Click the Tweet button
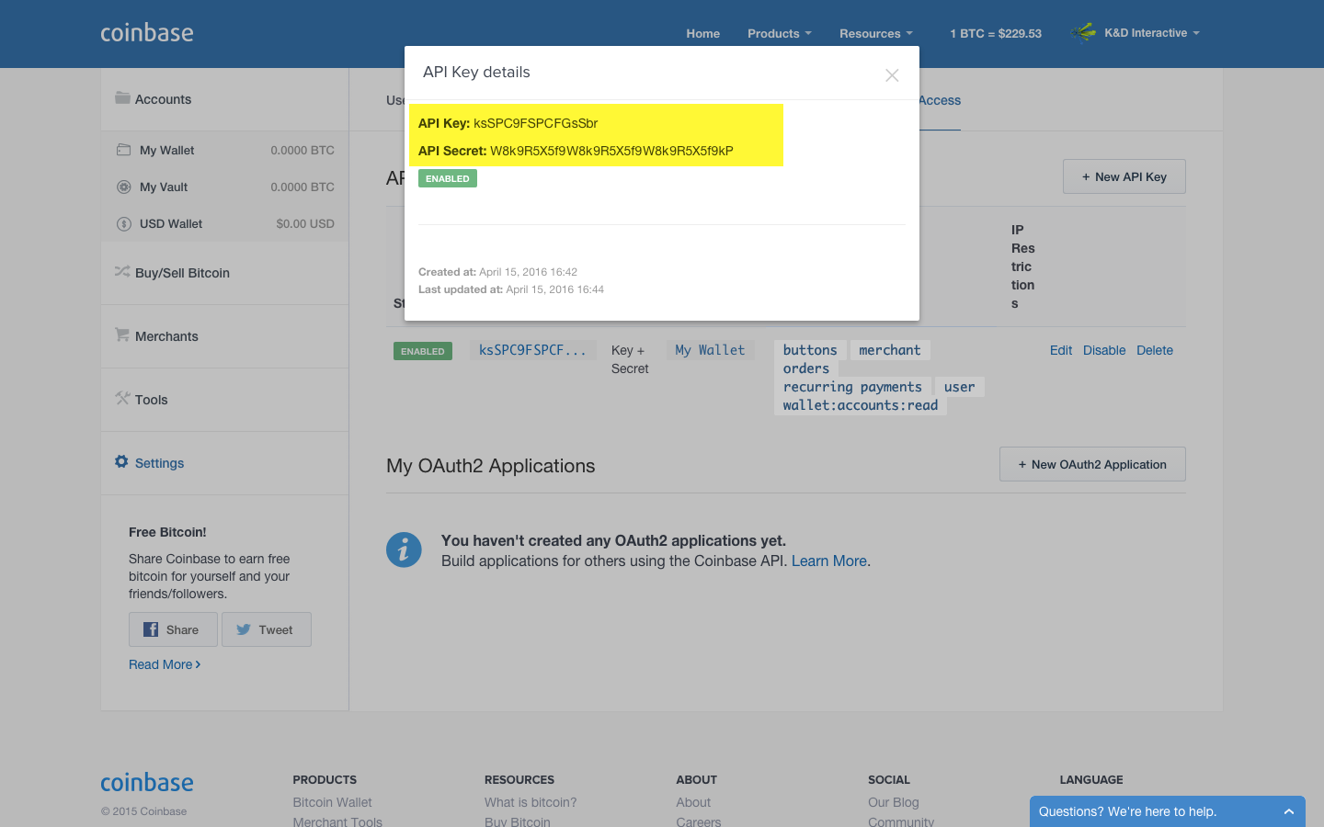This screenshot has height=827, width=1324. click(267, 629)
